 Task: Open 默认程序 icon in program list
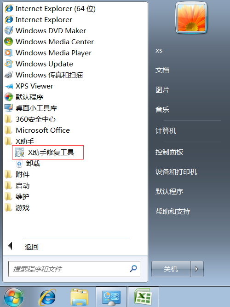tap(9, 97)
